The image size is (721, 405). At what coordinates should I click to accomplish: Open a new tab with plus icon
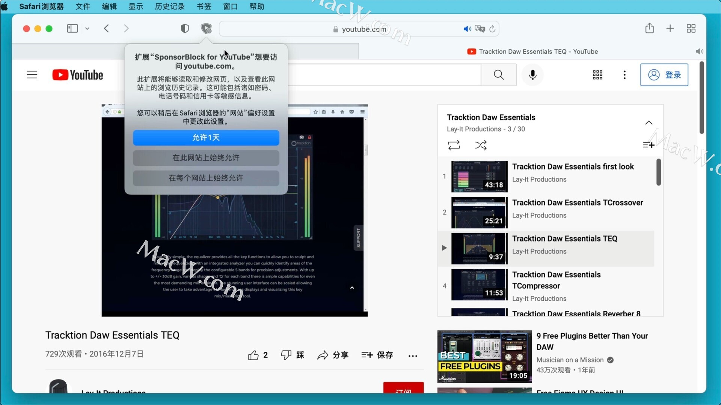tap(670, 28)
